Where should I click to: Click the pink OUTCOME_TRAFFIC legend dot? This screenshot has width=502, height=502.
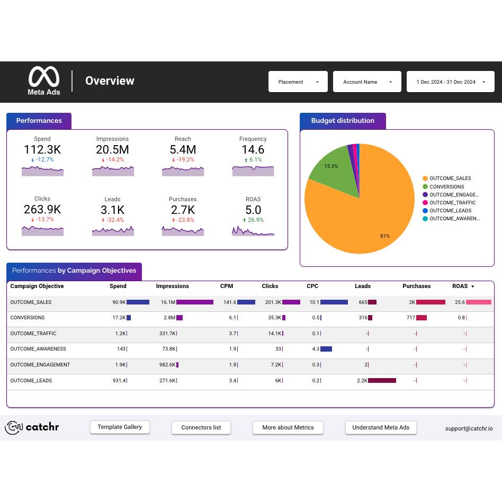tap(425, 203)
